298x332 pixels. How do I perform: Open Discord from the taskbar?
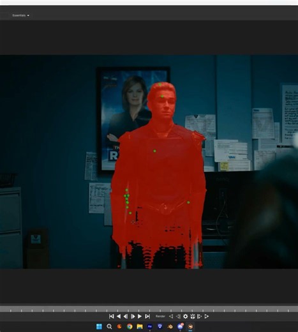(180, 326)
